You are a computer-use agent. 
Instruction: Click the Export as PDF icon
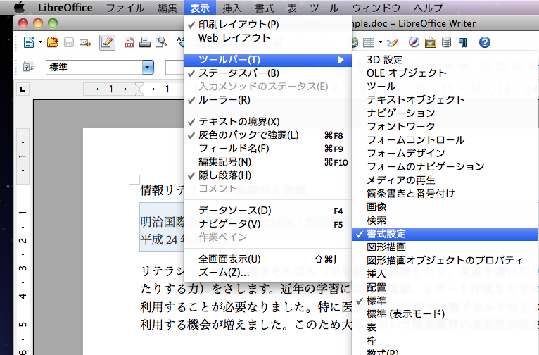tap(129, 42)
